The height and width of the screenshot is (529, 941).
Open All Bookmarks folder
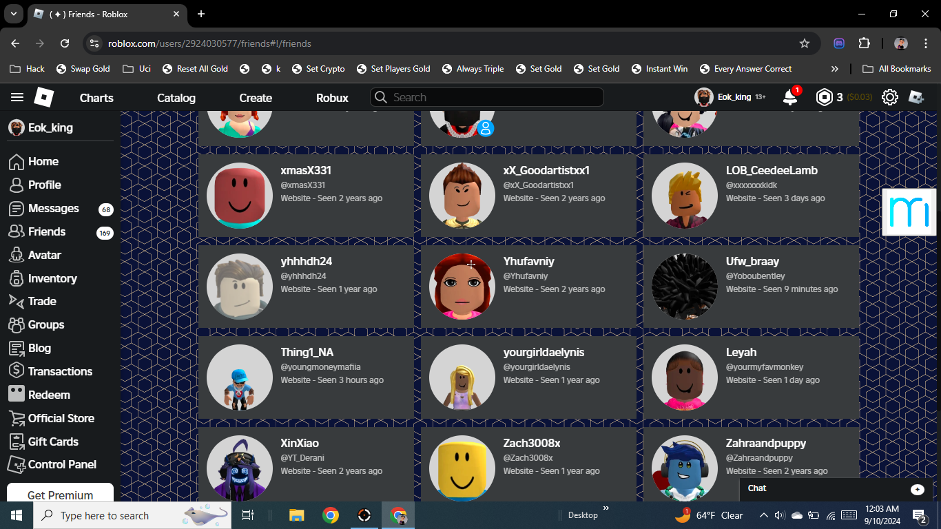click(897, 69)
